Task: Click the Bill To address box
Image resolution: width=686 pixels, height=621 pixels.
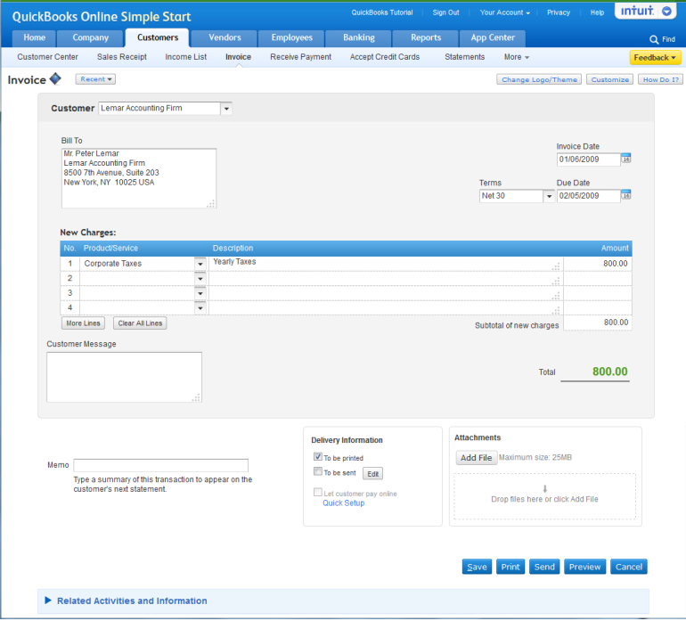Action: (x=139, y=178)
